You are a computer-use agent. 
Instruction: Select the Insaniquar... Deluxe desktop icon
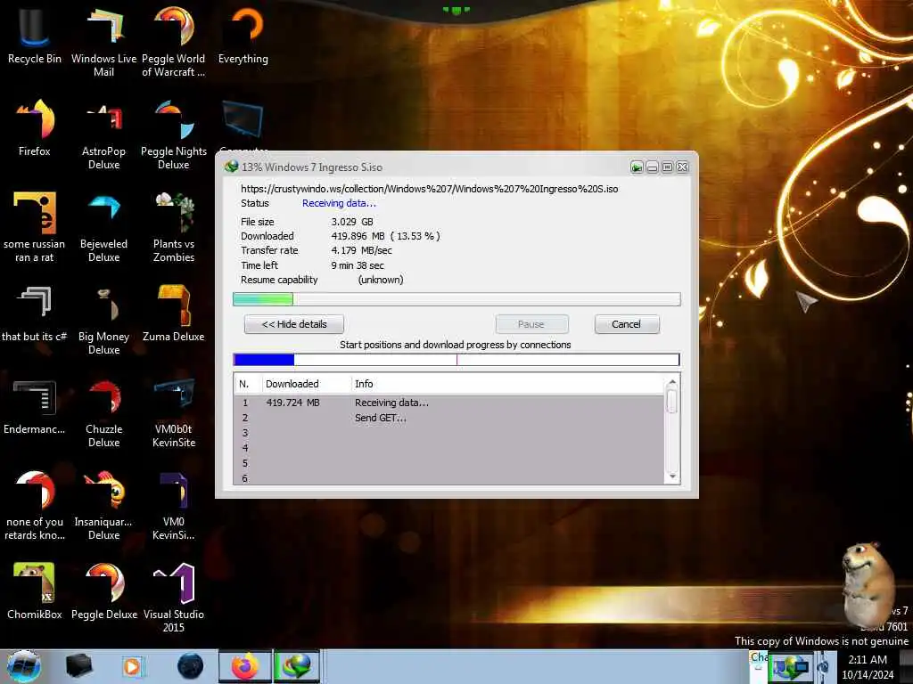pos(103,504)
